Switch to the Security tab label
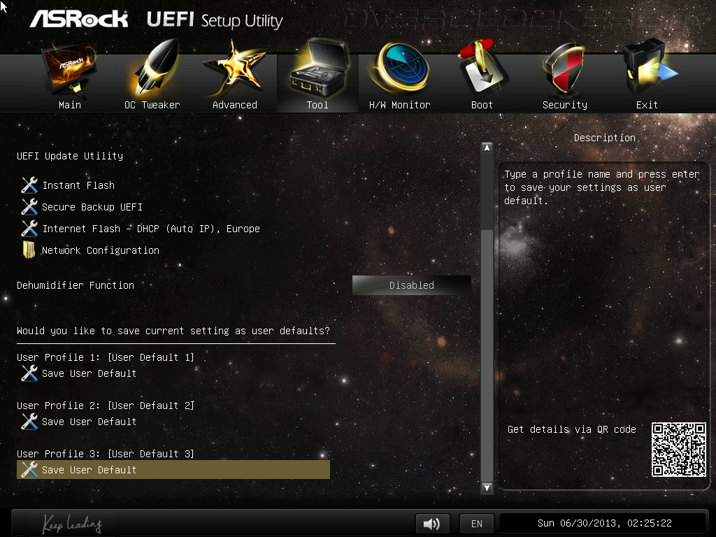716x537 pixels. click(565, 105)
